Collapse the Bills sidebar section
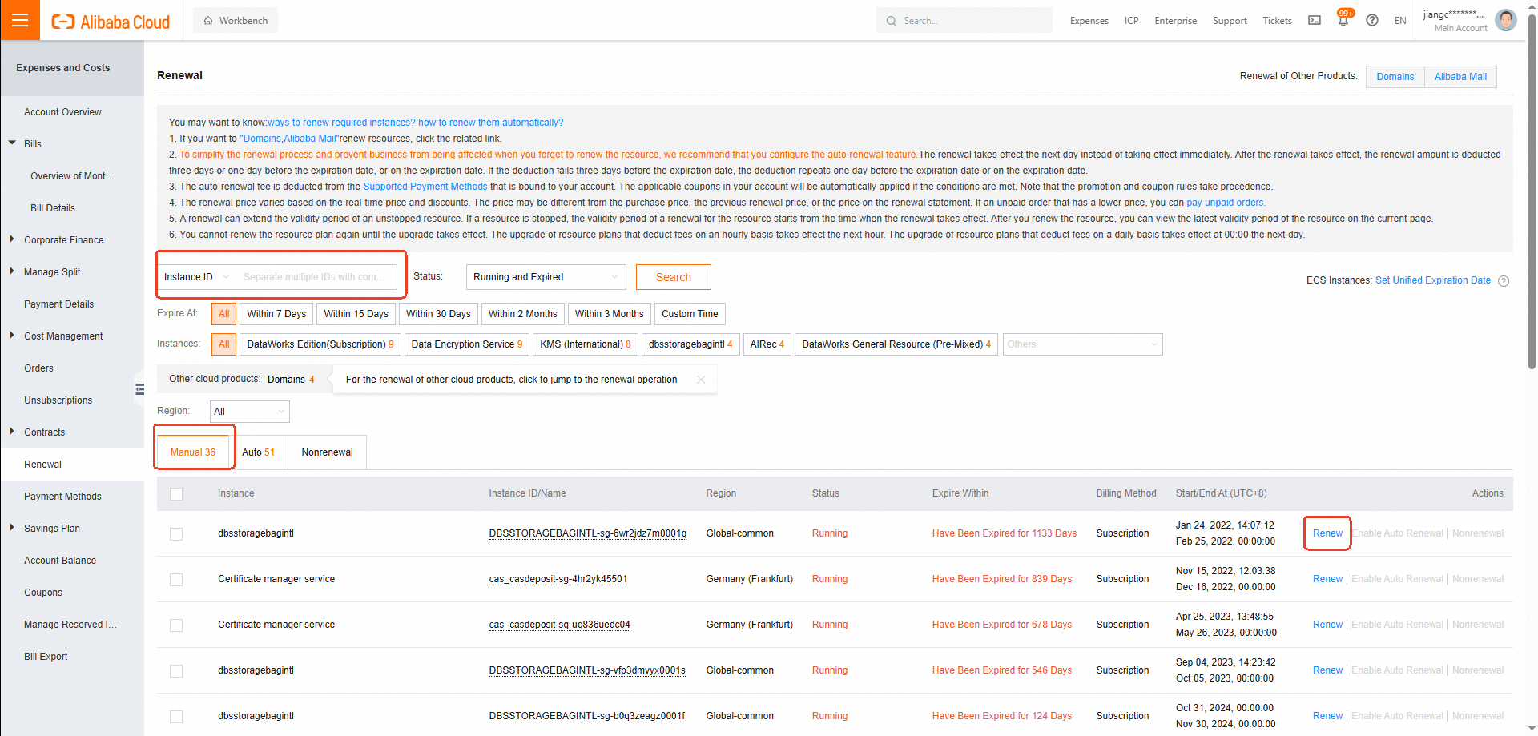Viewport: 1538px width, 736px height. [12, 143]
